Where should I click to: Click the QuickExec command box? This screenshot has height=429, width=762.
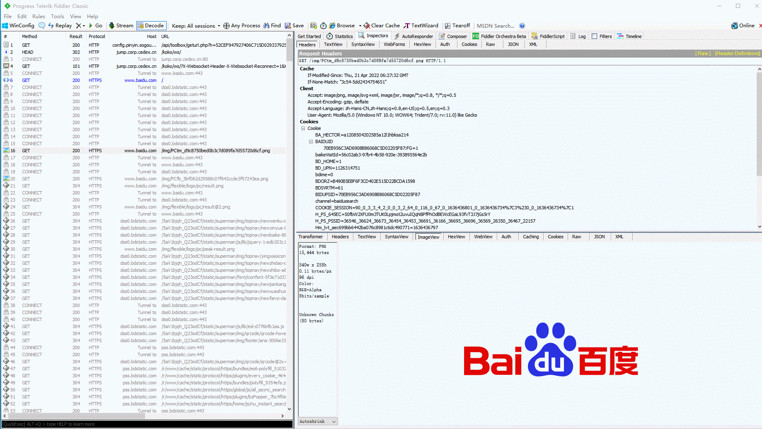[147, 424]
